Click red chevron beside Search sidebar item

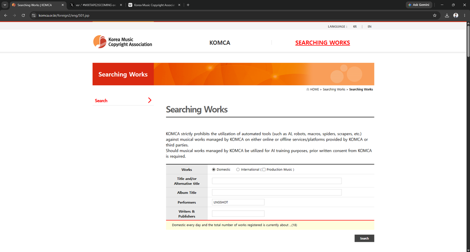pyautogui.click(x=150, y=100)
